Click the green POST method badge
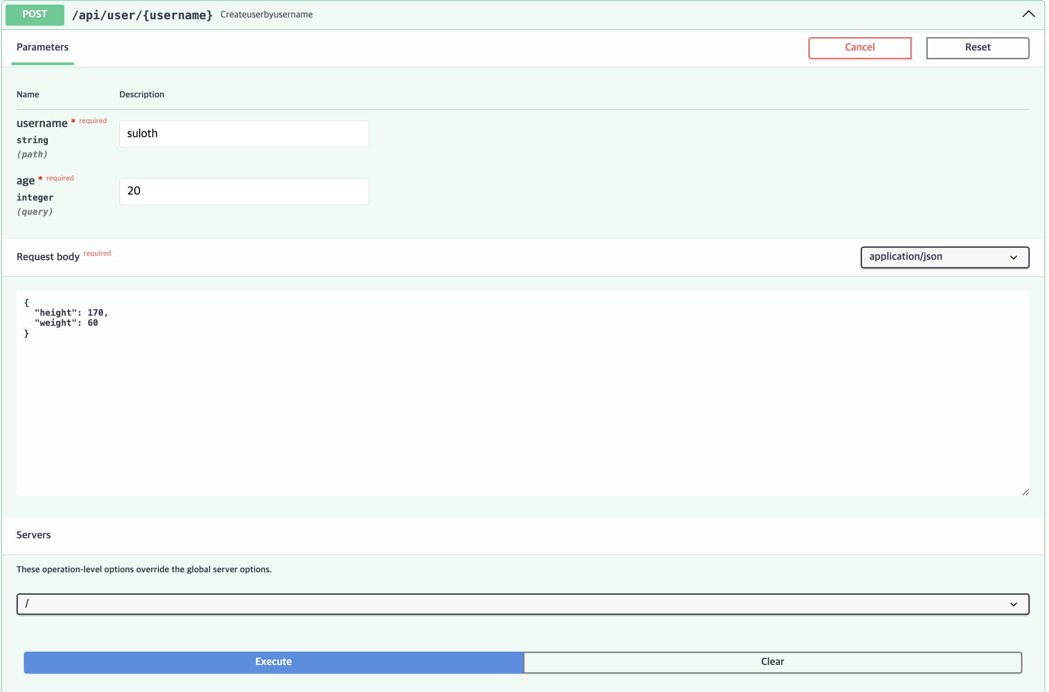Image resolution: width=1049 pixels, height=692 pixels. [x=35, y=15]
